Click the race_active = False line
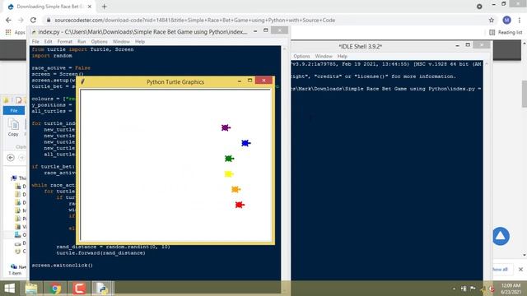The height and width of the screenshot is (296, 527). point(61,67)
